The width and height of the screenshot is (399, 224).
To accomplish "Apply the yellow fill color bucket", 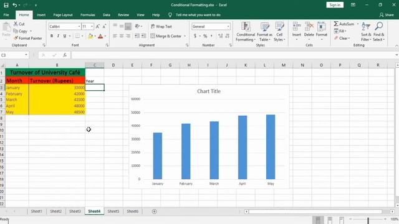I will [90, 36].
